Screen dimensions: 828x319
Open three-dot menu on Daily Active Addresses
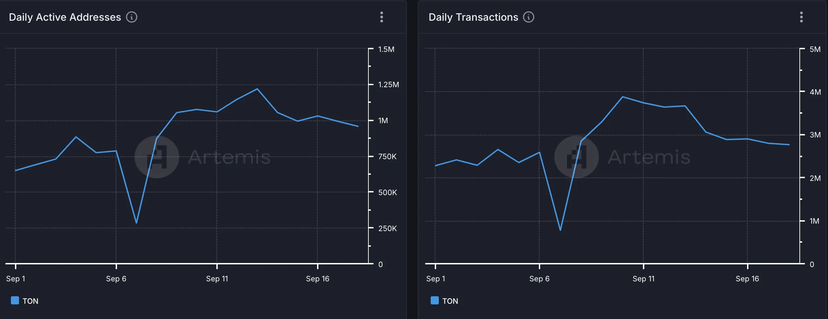click(382, 17)
